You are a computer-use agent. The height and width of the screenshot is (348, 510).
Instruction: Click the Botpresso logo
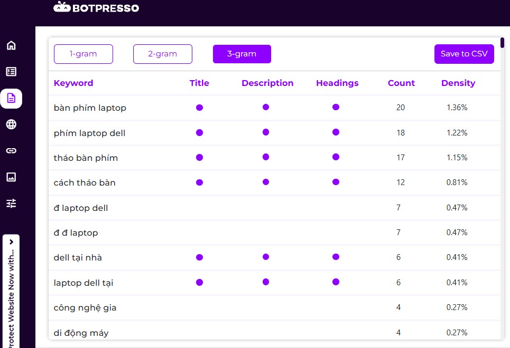tap(96, 7)
